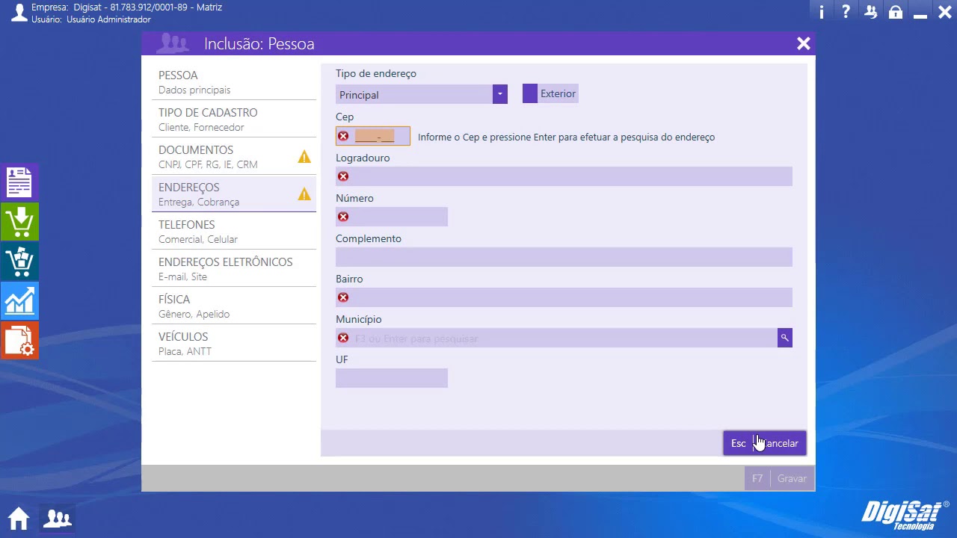Click the switch user icon in top bar
Viewport: 957px width, 538px height.
(870, 12)
